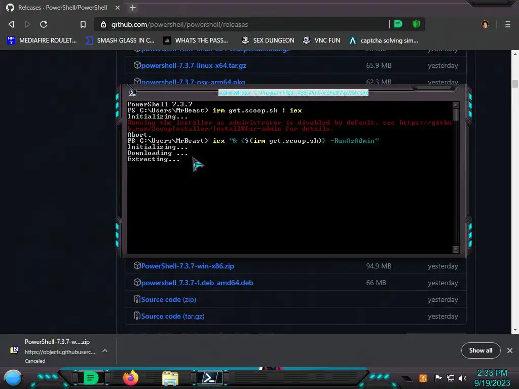Close the downloads bar

pos(510,351)
